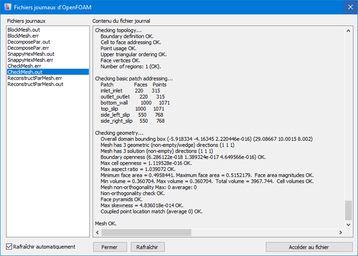358x256 pixels.
Task: Click the 'Max aspect ratio' line
Action: tap(138, 169)
